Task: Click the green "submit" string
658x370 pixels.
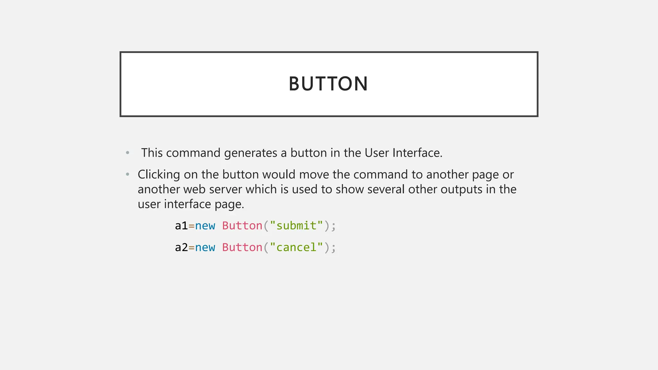Action: 296,226
